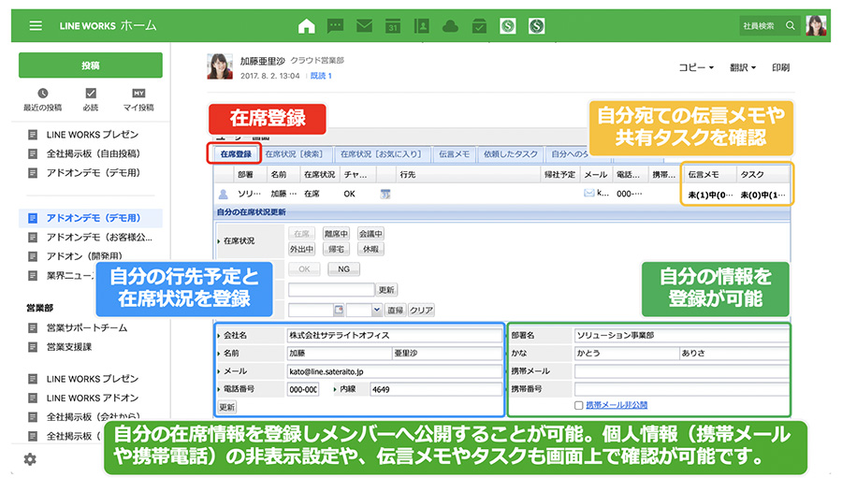This screenshot has width=842, height=478.
Task: Switch to 在席状況［お気に入り］ tab
Action: (381, 154)
